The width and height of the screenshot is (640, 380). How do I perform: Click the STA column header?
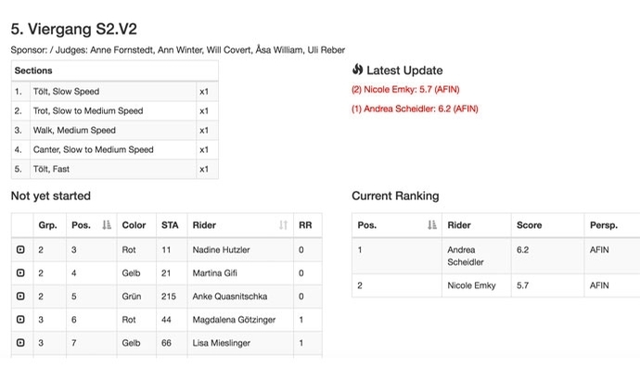(x=170, y=225)
